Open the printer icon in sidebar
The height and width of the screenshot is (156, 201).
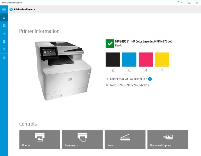pyautogui.click(x=4, y=26)
